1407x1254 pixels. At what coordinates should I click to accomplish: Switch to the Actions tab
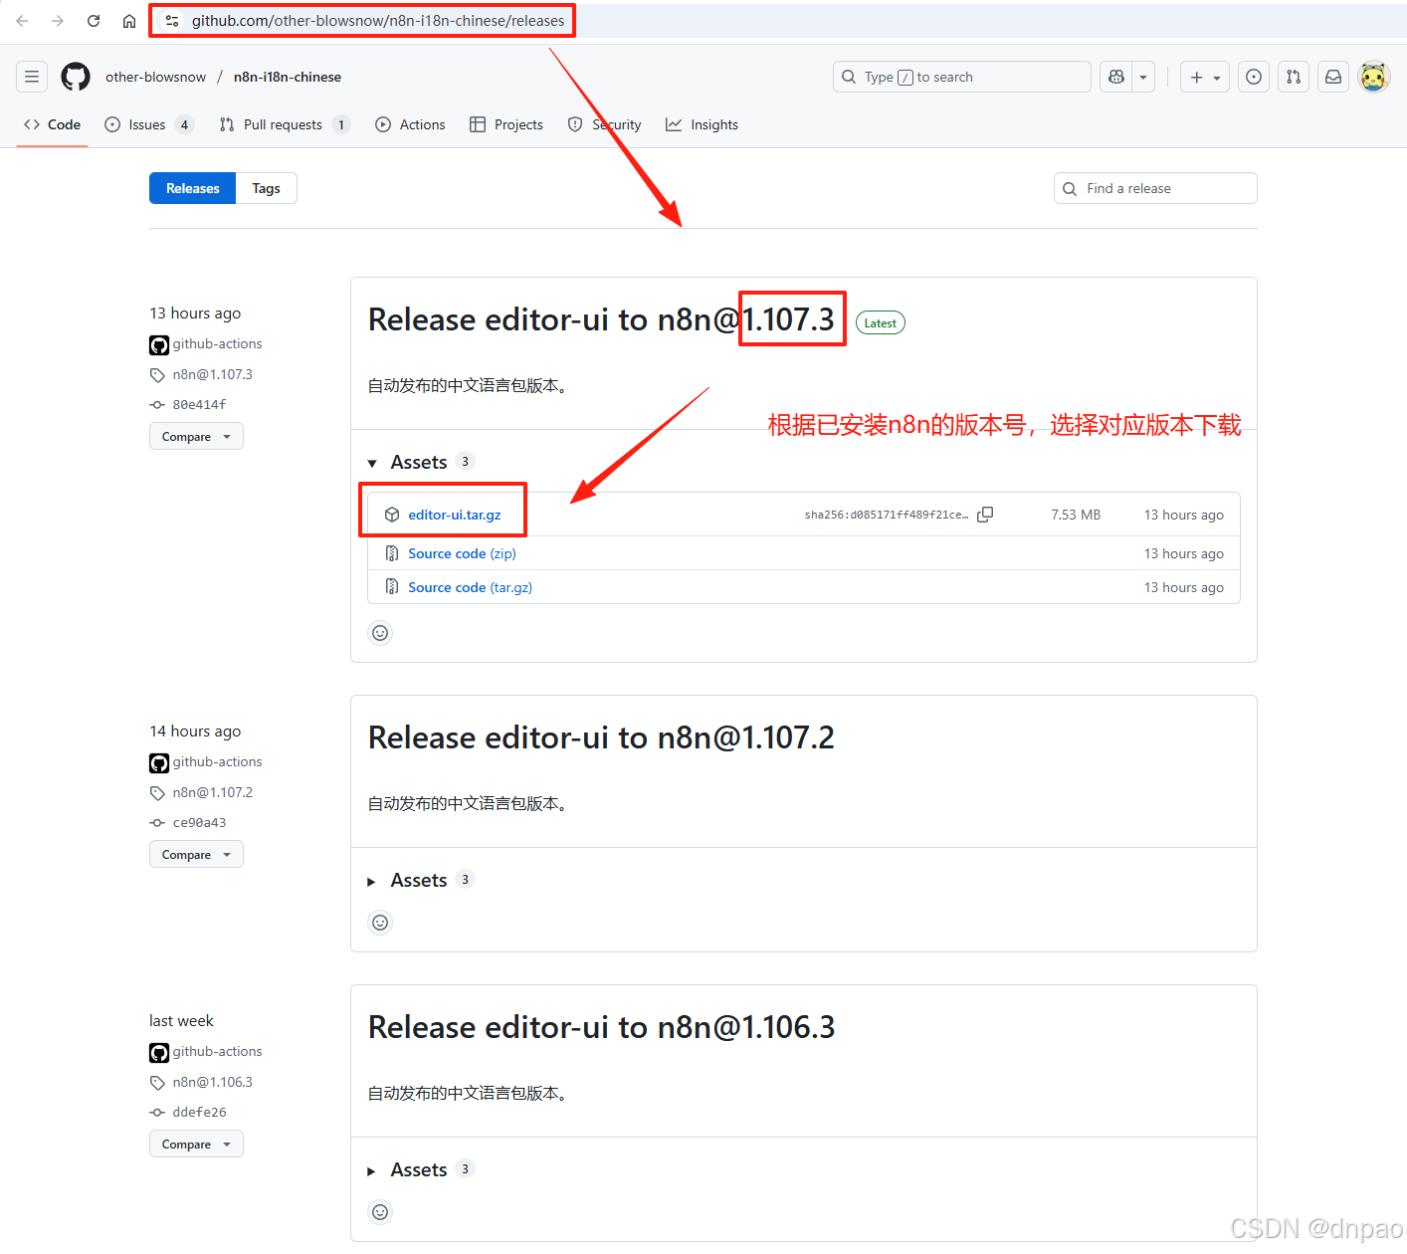click(410, 124)
